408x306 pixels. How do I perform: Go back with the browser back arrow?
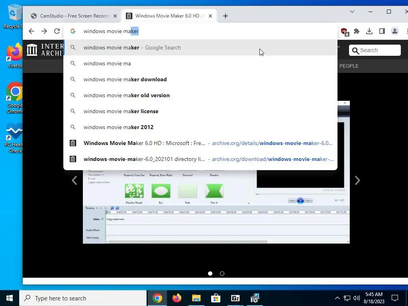click(31, 31)
